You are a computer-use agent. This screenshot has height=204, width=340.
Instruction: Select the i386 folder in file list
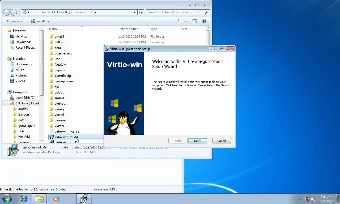tap(57, 59)
